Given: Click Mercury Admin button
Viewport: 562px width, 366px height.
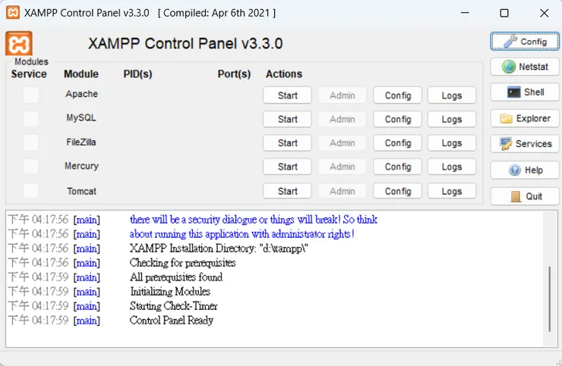Looking at the screenshot, I should click(343, 167).
